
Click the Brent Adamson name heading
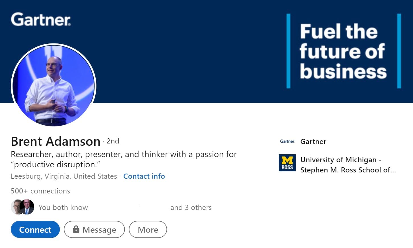pyautogui.click(x=56, y=141)
